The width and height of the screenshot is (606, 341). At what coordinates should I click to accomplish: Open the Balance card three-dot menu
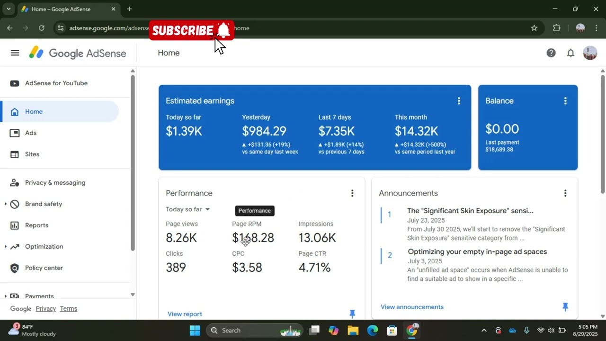(x=565, y=101)
